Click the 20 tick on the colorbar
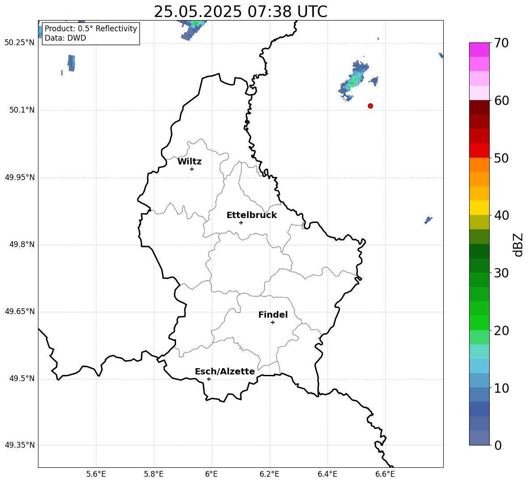This screenshot has width=529, height=483. (x=501, y=330)
